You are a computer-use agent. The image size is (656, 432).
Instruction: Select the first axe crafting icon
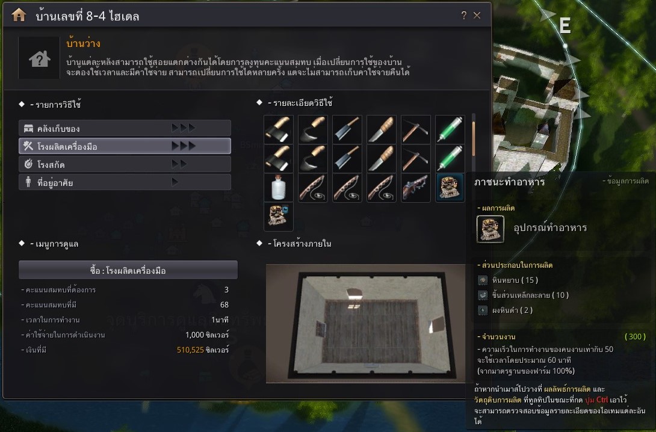point(279,129)
